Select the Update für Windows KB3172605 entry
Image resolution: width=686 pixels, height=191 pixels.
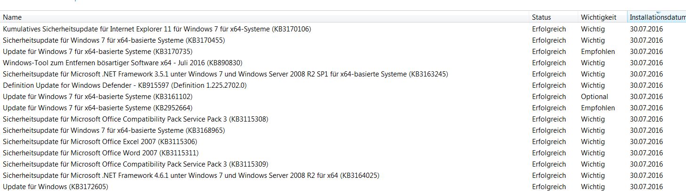pyautogui.click(x=56, y=187)
